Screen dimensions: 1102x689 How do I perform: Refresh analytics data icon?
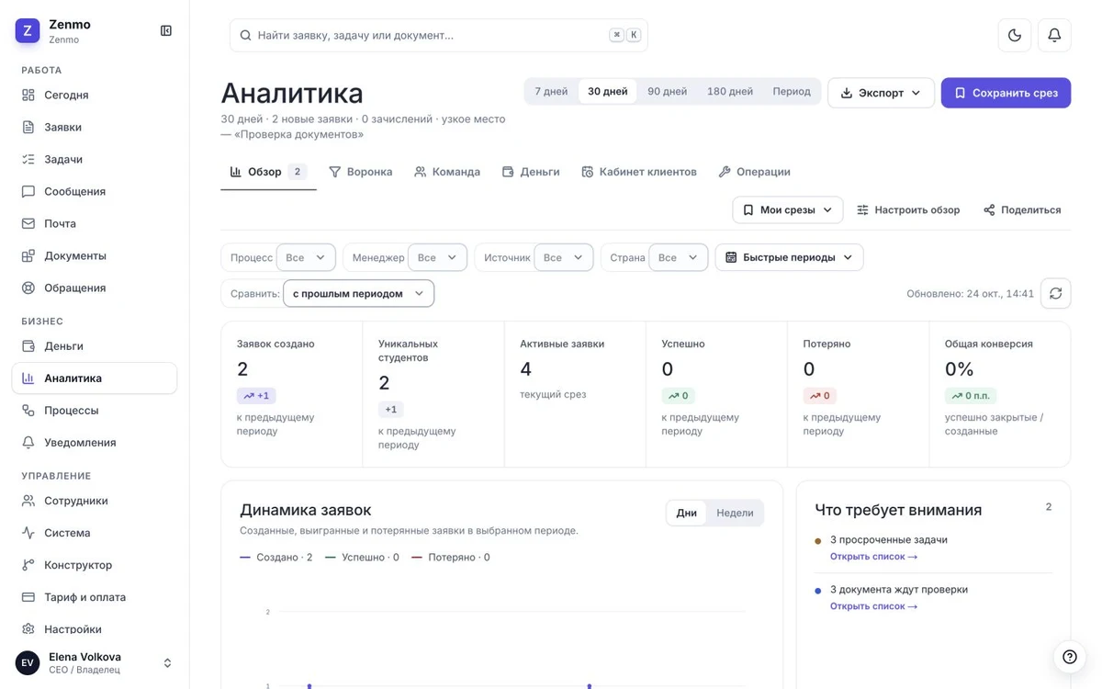click(1056, 293)
